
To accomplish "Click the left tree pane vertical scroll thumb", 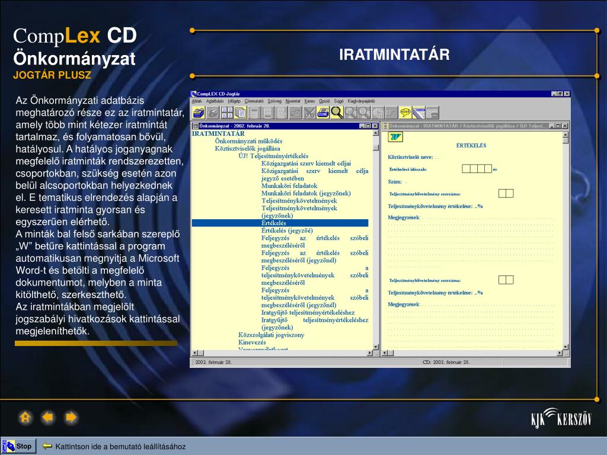I will [375, 148].
